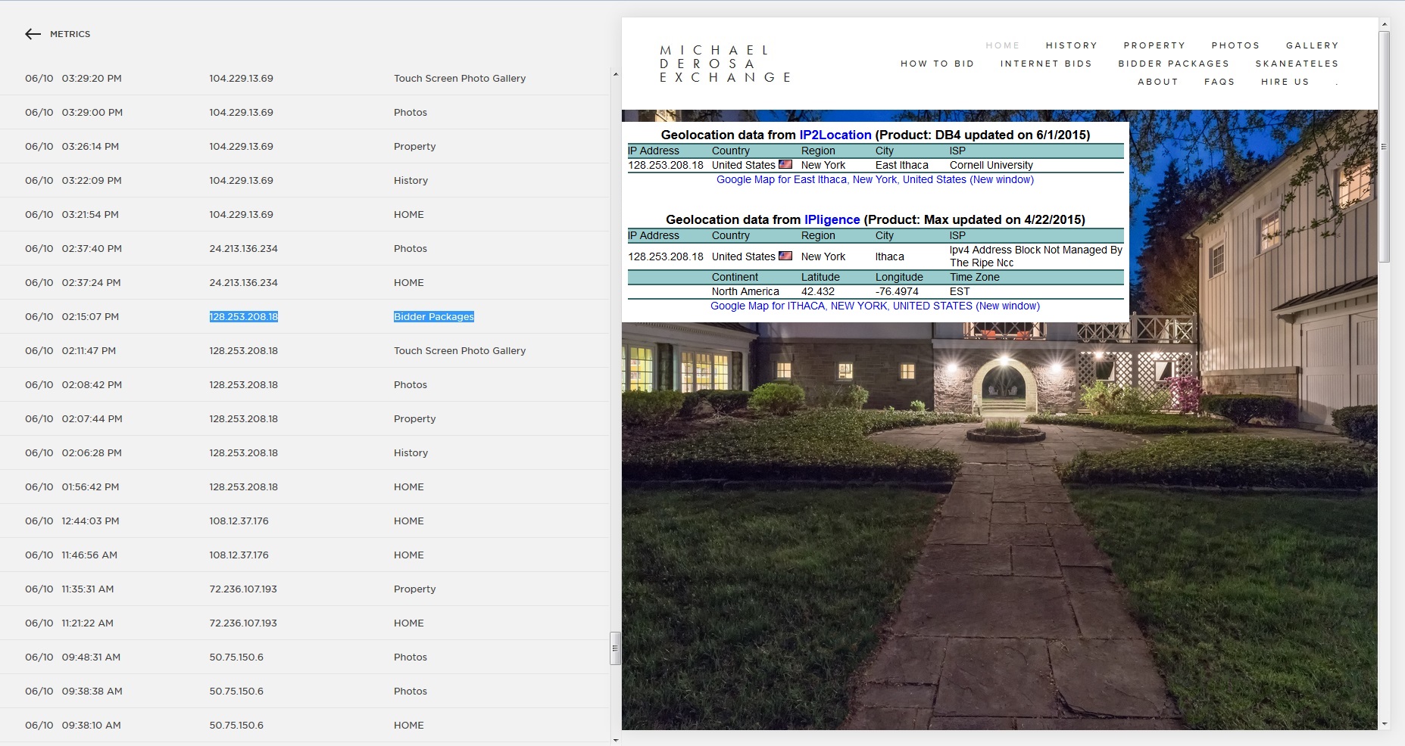Screen dimensions: 1405x746
Task: Click the back arrow next to METRICS
Action: [33, 34]
